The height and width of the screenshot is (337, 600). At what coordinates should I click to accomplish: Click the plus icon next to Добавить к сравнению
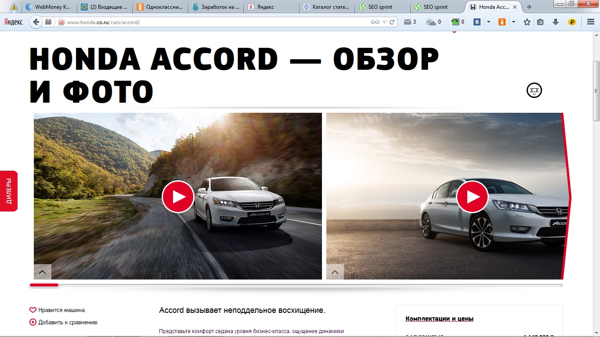pos(33,322)
